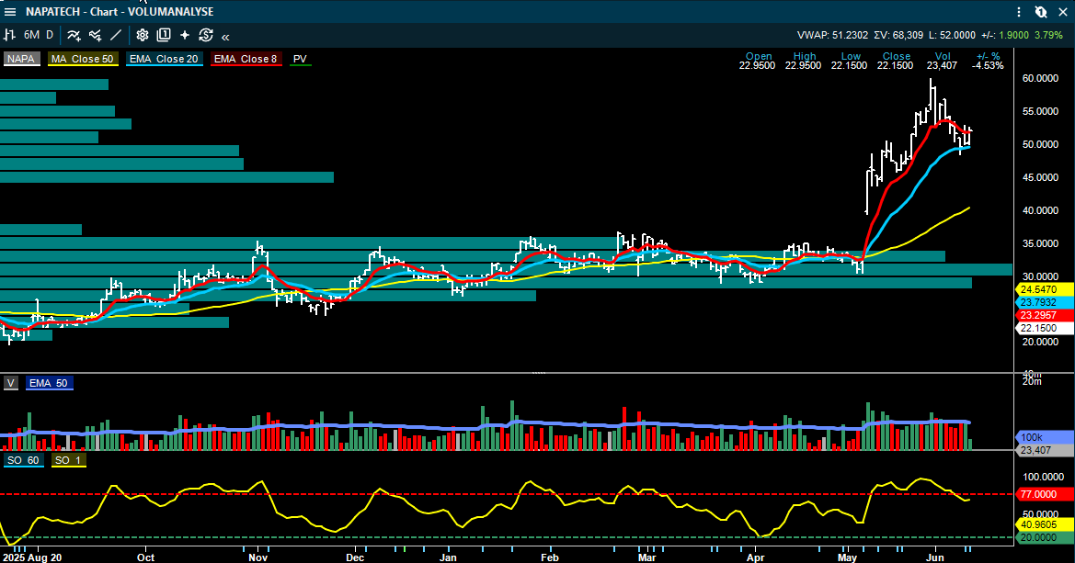Click the white 22.1500 price axis tag
The height and width of the screenshot is (563, 1075).
tap(1044, 329)
